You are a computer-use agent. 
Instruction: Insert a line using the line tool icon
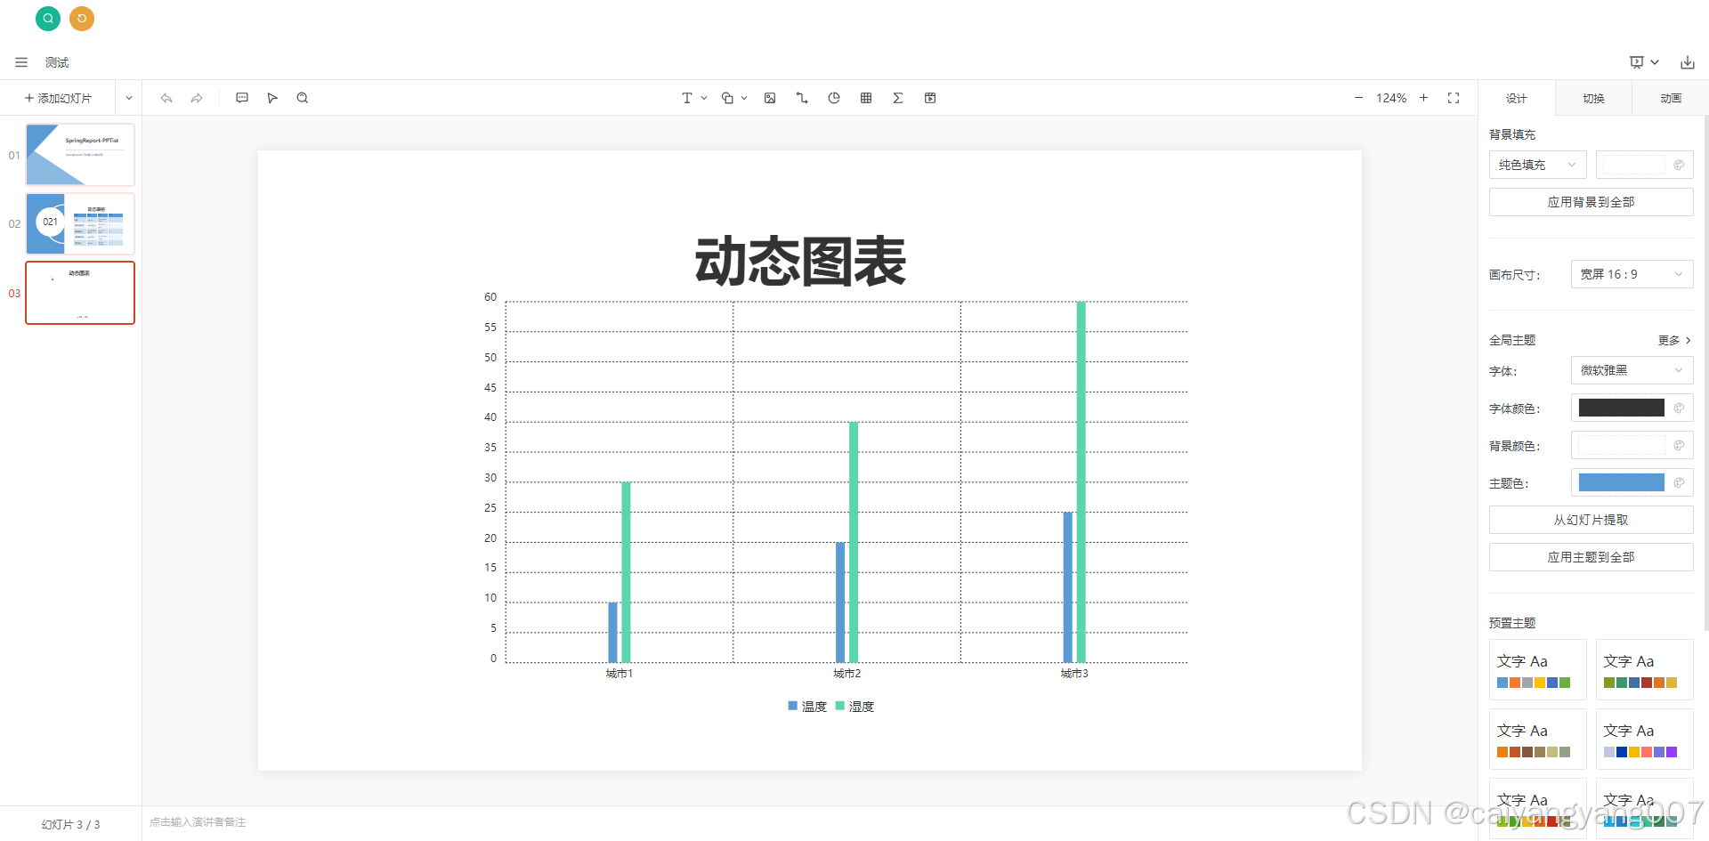[801, 98]
